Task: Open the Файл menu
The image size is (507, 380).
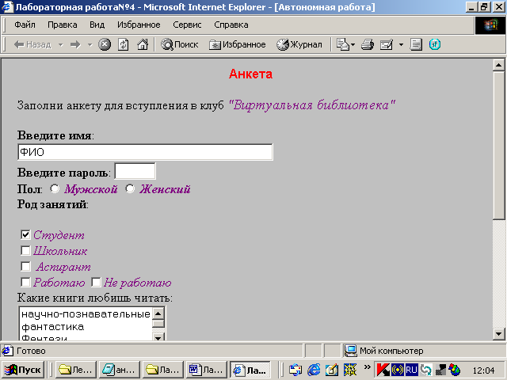Action: click(x=25, y=25)
